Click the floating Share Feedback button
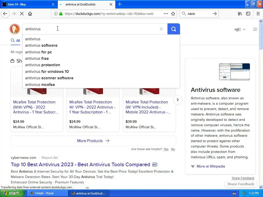Image resolution: width=263 pixels, height=197 pixels. 241,184
